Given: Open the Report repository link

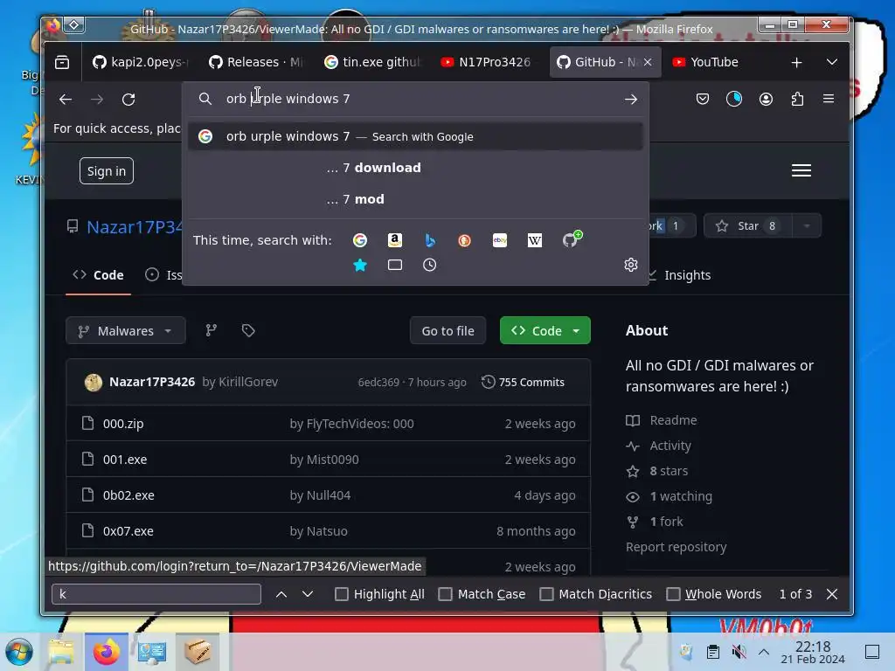Looking at the screenshot, I should [x=676, y=547].
